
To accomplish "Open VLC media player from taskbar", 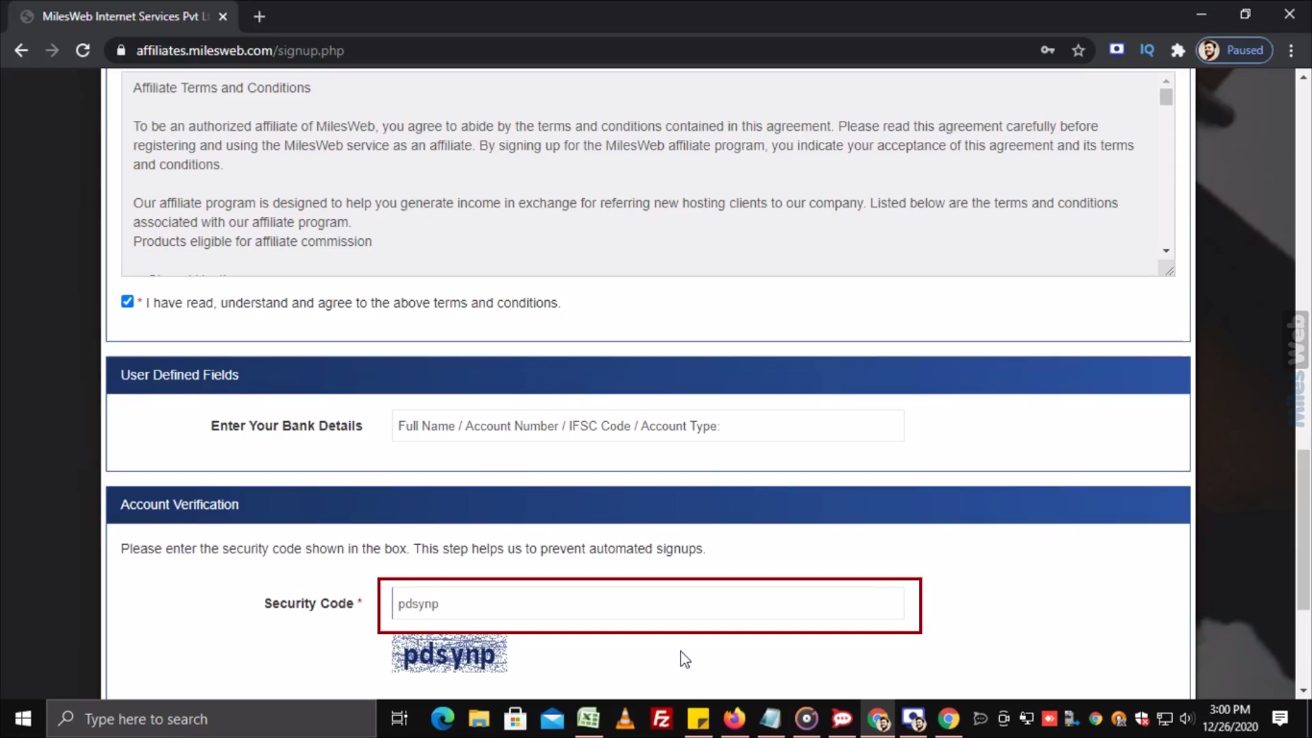I will click(624, 719).
